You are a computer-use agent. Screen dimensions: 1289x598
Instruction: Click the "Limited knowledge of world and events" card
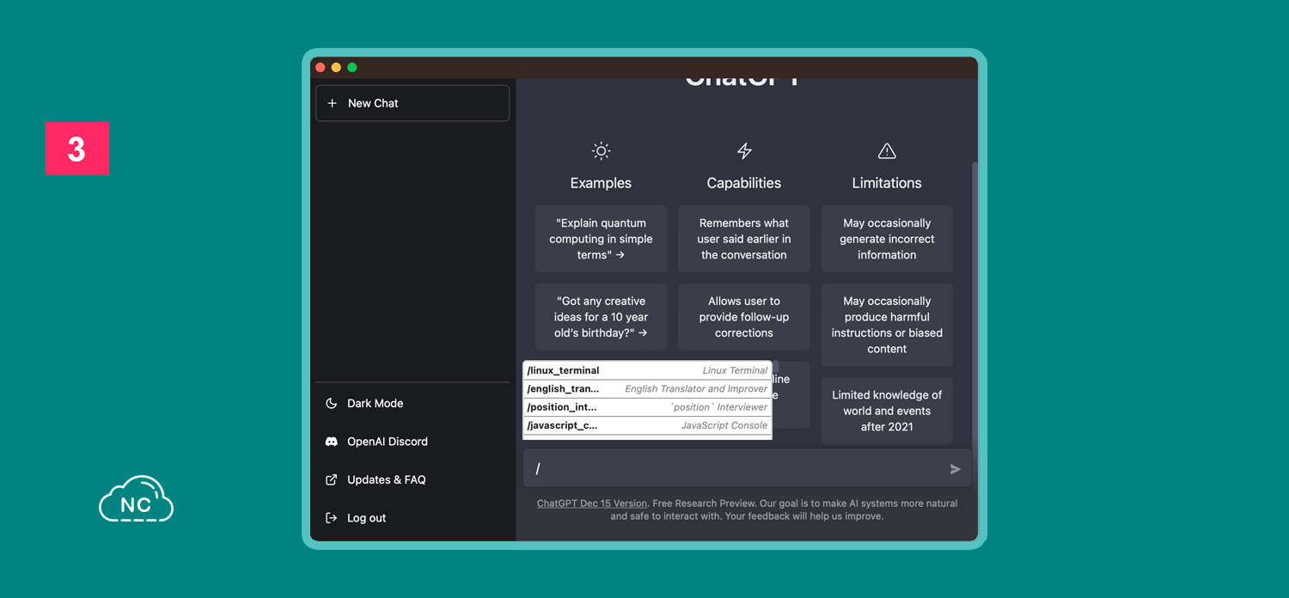(887, 411)
